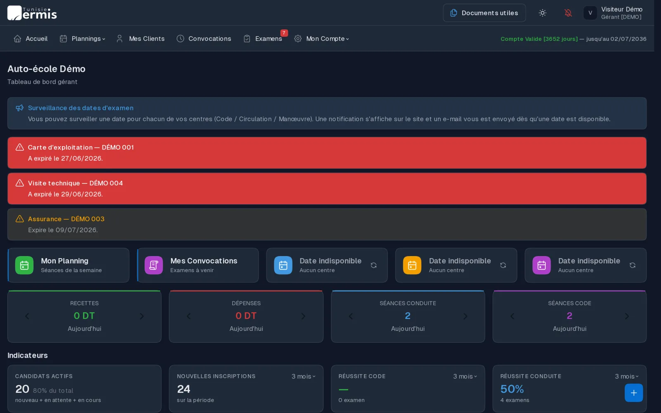Toggle the muted notifications bell
This screenshot has width=661, height=413.
pyautogui.click(x=568, y=13)
